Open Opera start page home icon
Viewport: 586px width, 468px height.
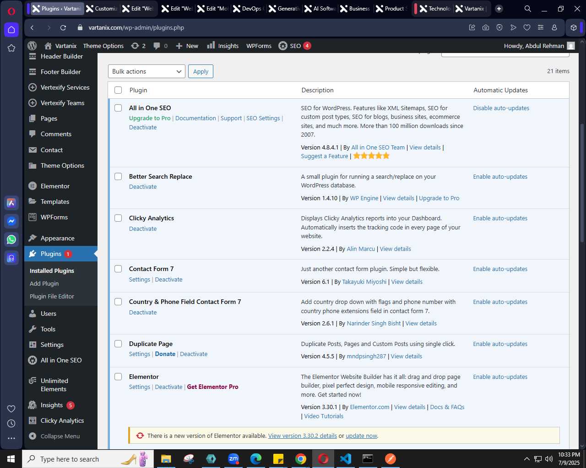click(11, 30)
